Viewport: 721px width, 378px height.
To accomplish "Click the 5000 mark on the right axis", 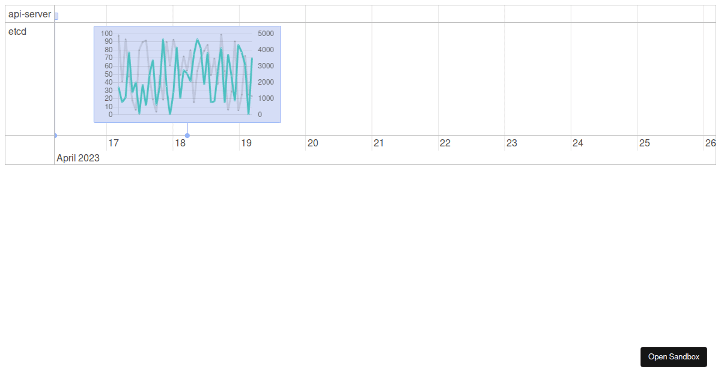I will point(266,34).
